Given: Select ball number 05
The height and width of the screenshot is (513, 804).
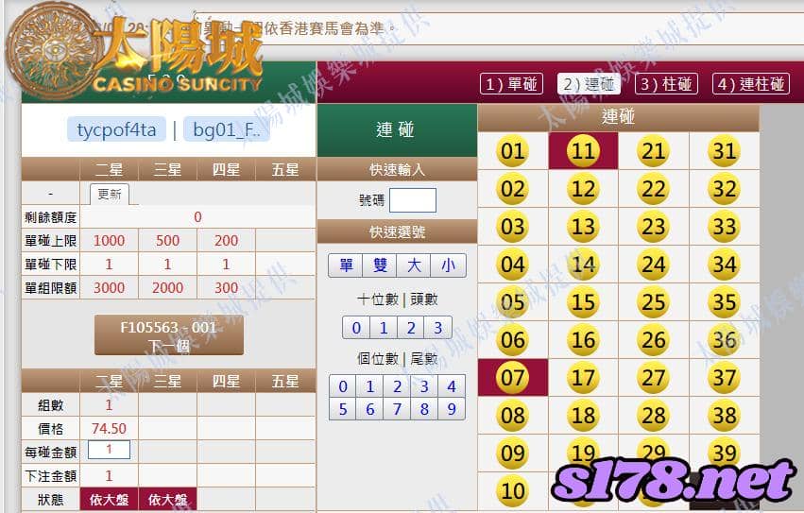Looking at the screenshot, I should coord(513,302).
